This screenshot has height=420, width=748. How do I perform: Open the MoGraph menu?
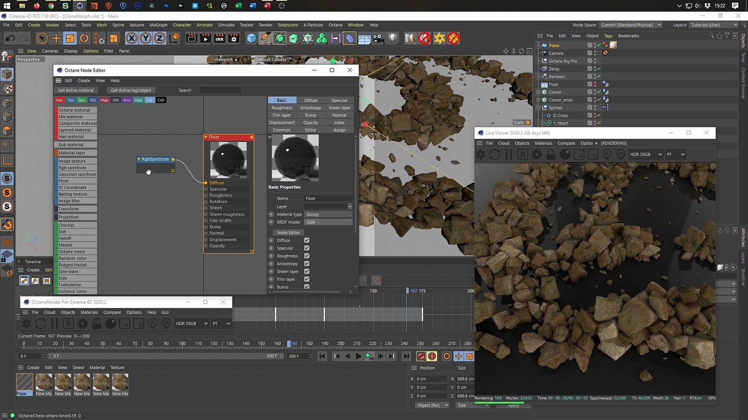click(158, 25)
